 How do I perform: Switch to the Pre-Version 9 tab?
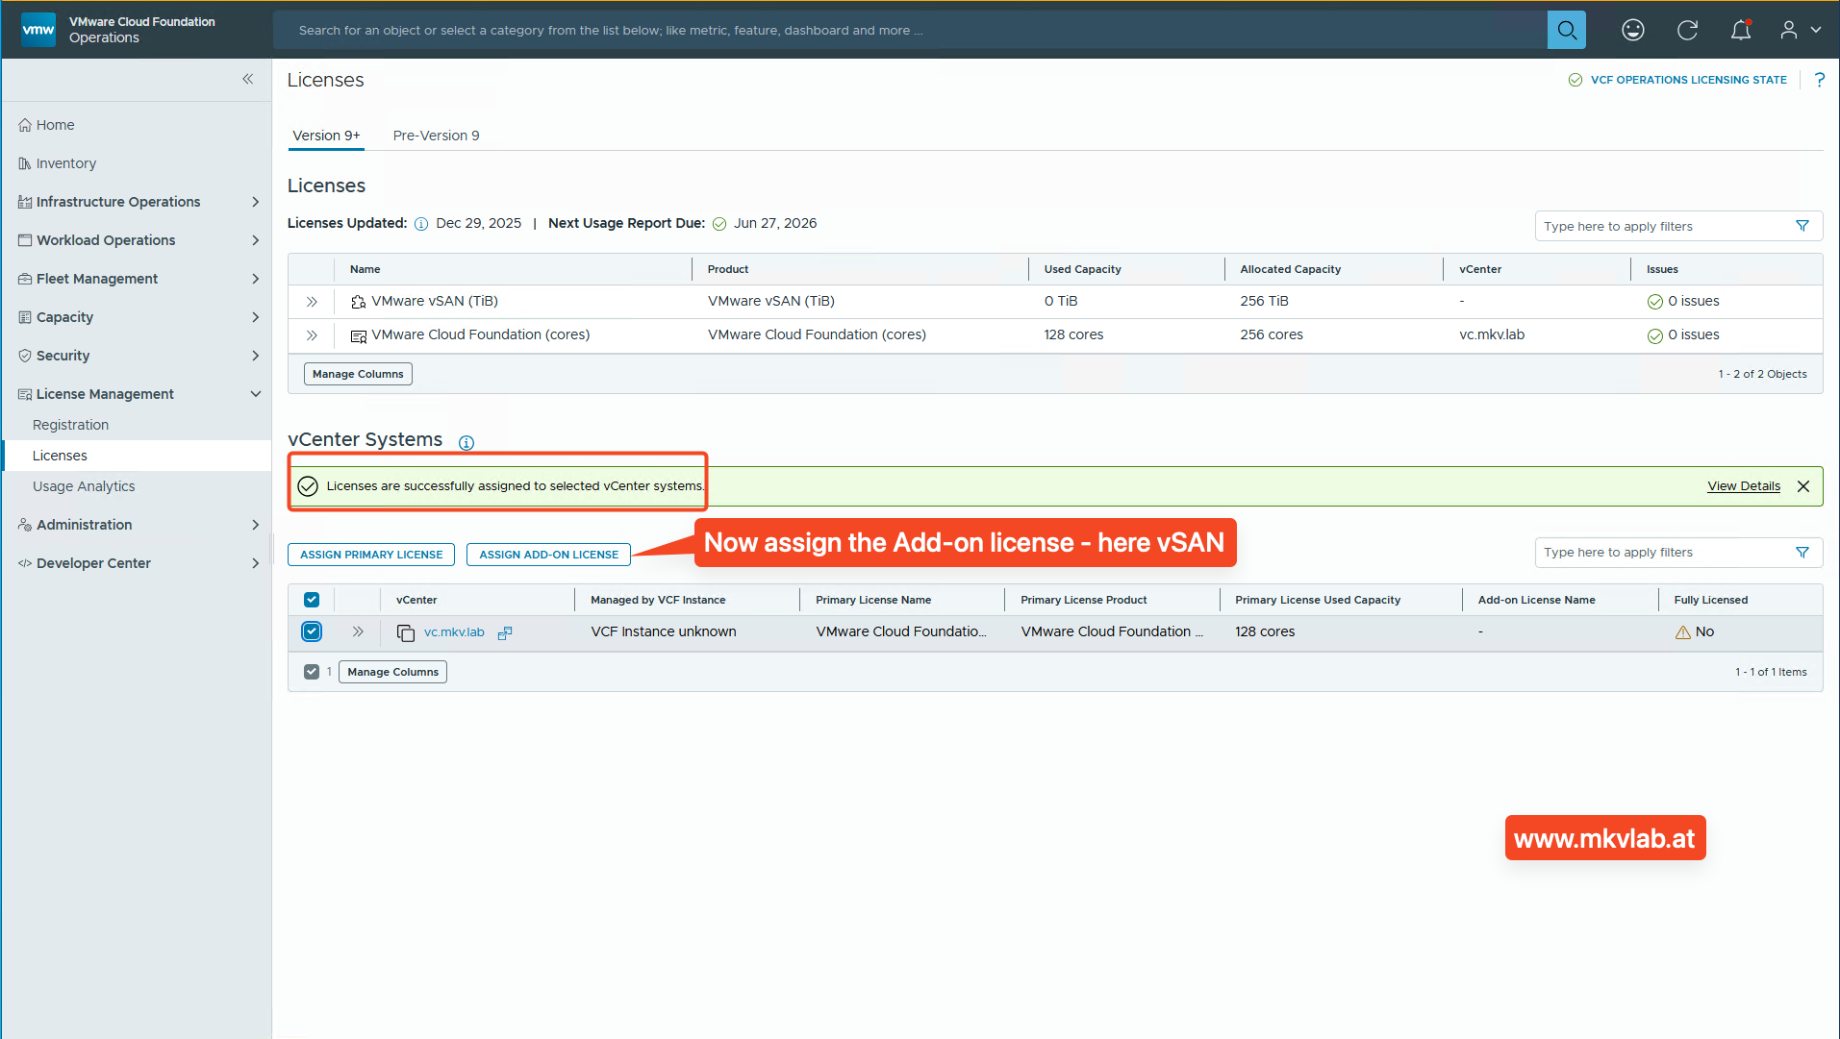[x=436, y=136]
